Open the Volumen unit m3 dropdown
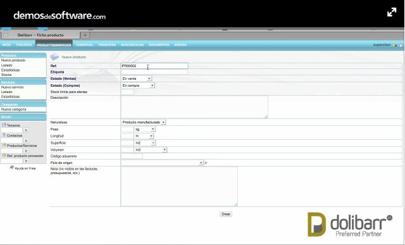The height and width of the screenshot is (245, 405). (151, 150)
